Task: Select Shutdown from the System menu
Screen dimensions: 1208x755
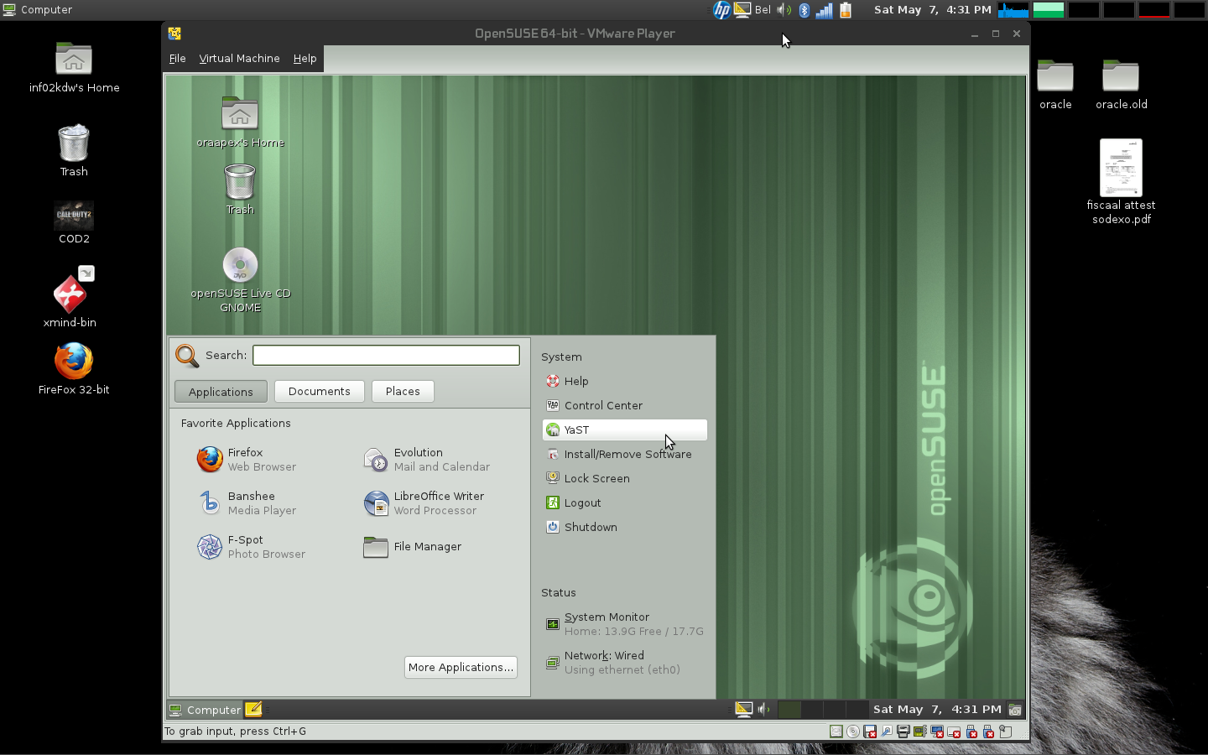Action: click(590, 527)
